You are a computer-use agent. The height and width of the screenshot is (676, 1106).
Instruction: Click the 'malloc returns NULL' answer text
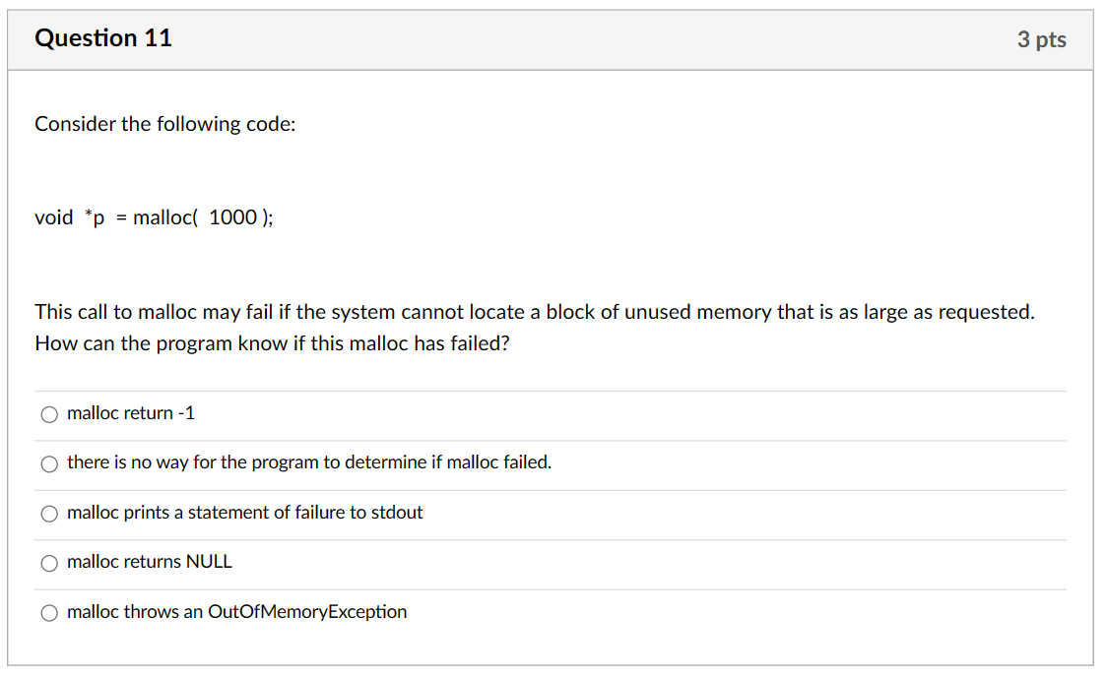[x=148, y=562]
